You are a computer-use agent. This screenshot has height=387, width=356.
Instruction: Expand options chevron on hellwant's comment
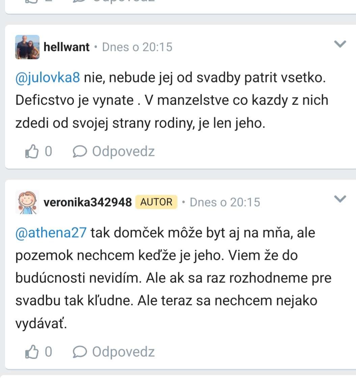pyautogui.click(x=340, y=44)
